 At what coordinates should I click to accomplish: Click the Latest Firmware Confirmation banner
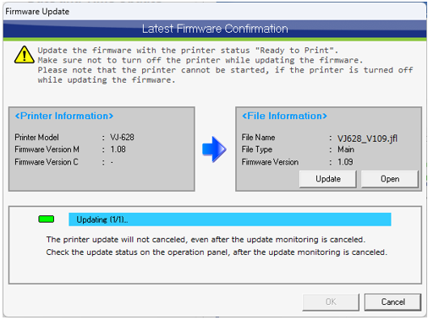215,29
